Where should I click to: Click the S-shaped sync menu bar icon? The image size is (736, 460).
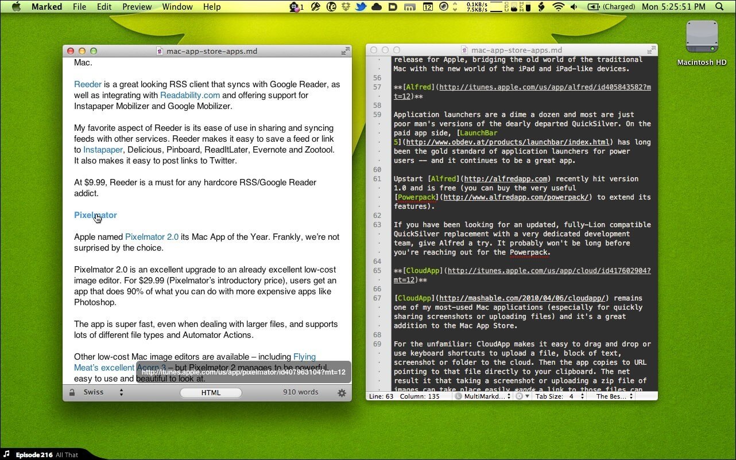pos(541,7)
